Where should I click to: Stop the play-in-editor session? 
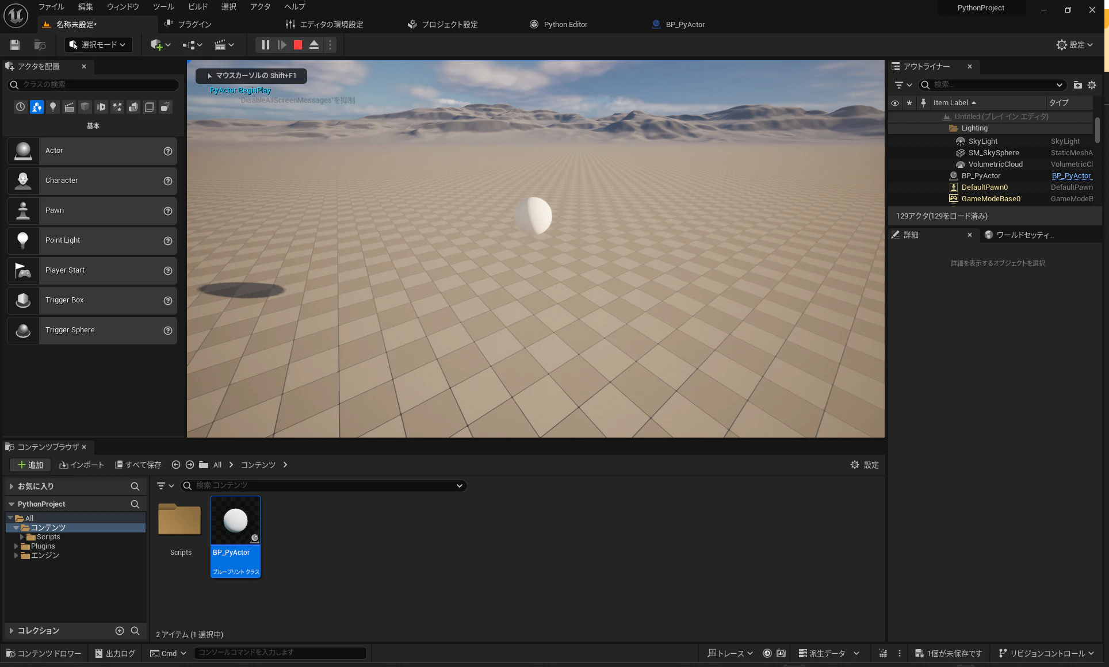click(x=298, y=45)
